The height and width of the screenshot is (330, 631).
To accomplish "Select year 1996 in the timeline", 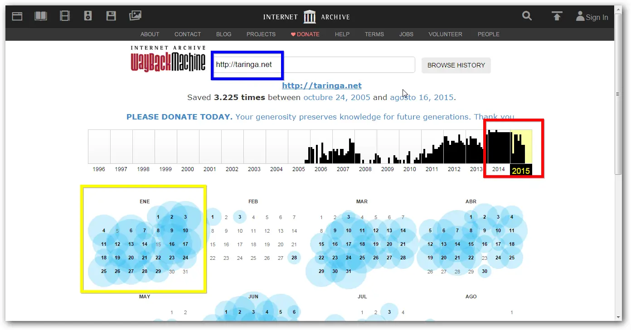I will point(99,169).
